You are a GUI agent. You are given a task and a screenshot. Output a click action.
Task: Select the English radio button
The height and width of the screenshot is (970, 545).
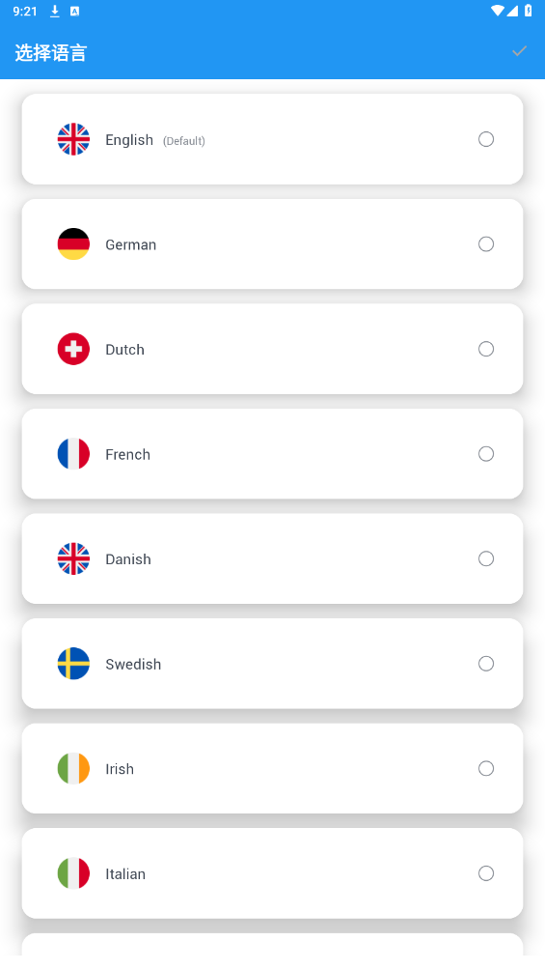(x=486, y=139)
